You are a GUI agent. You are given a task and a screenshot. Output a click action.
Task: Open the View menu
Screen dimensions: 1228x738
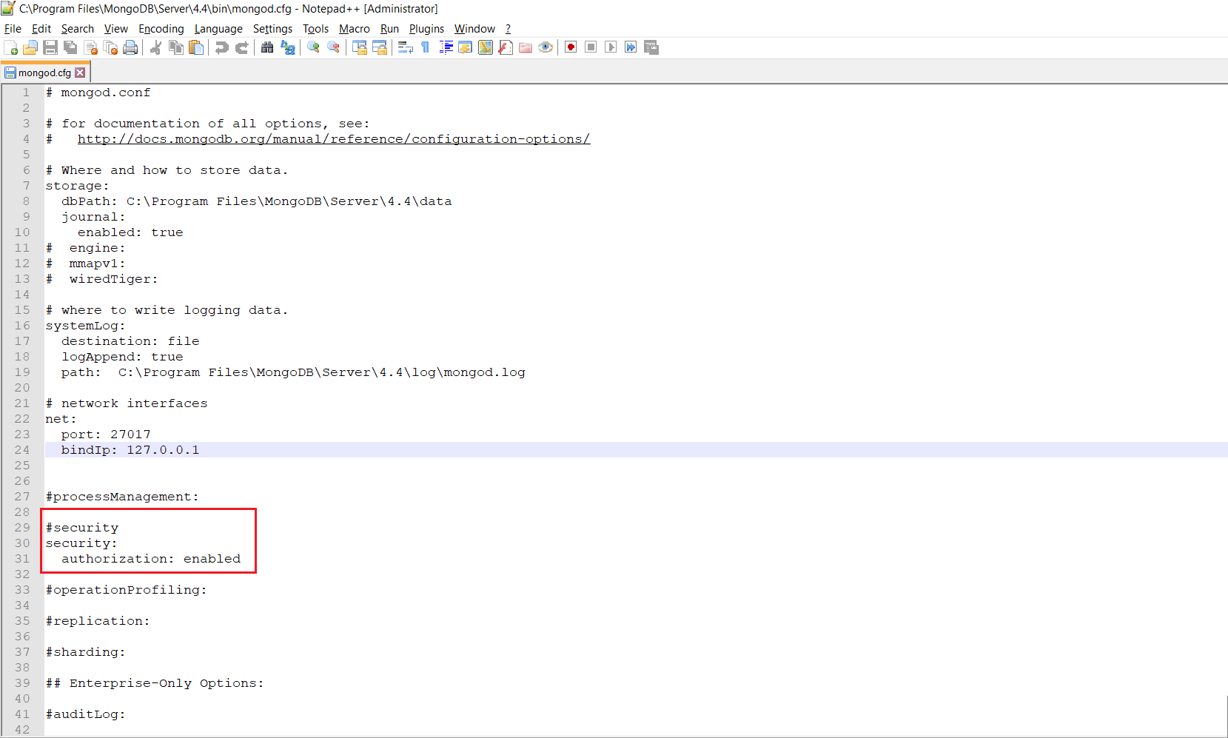point(116,29)
